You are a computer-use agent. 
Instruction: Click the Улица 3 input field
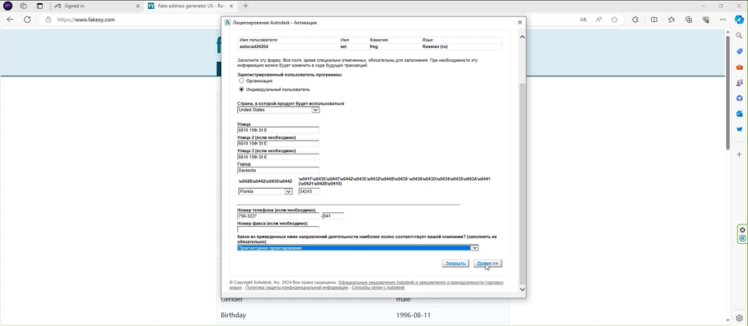278,157
